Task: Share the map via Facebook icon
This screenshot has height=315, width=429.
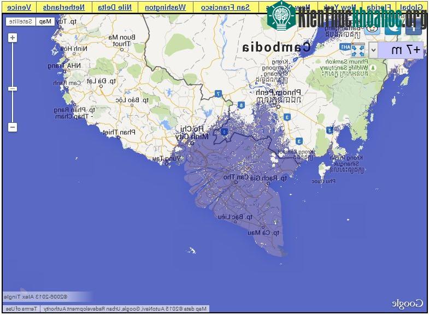Action: [x=413, y=29]
